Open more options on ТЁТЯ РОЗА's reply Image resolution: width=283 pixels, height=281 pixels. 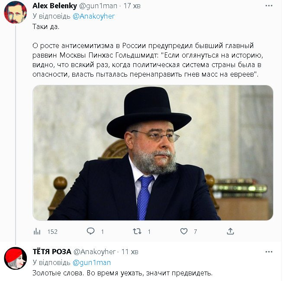point(269,252)
